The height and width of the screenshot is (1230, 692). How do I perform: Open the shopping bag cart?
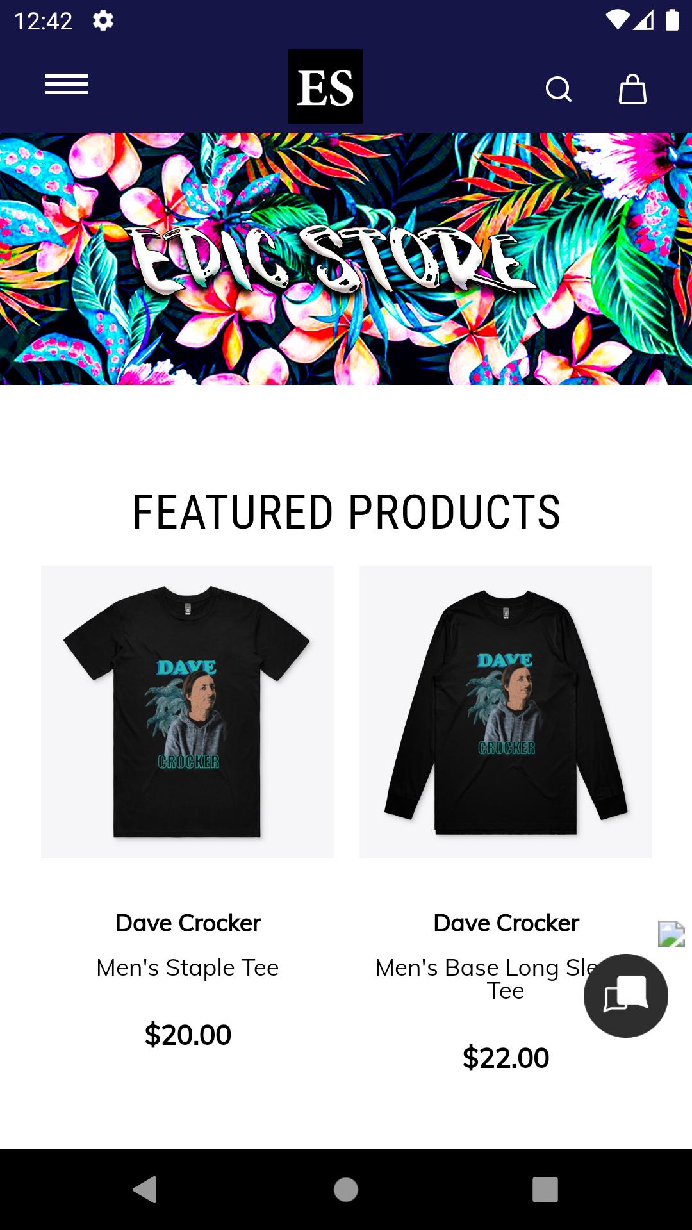coord(632,89)
